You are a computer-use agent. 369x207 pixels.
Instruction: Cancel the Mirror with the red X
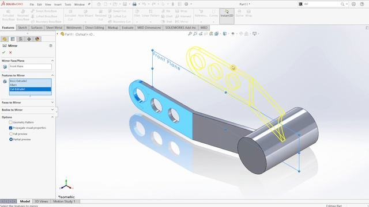coord(10,52)
